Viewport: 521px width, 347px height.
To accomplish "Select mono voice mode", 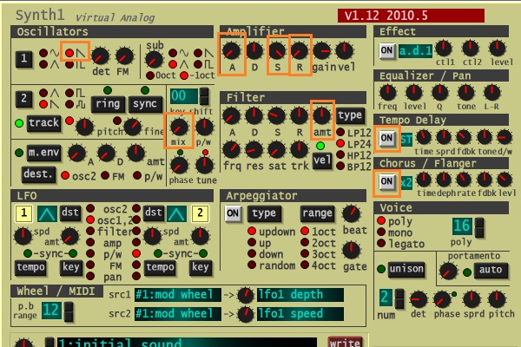I will 382,232.
